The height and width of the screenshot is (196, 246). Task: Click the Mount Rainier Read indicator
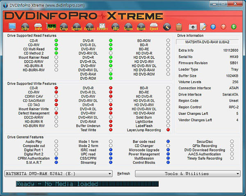click(56, 57)
